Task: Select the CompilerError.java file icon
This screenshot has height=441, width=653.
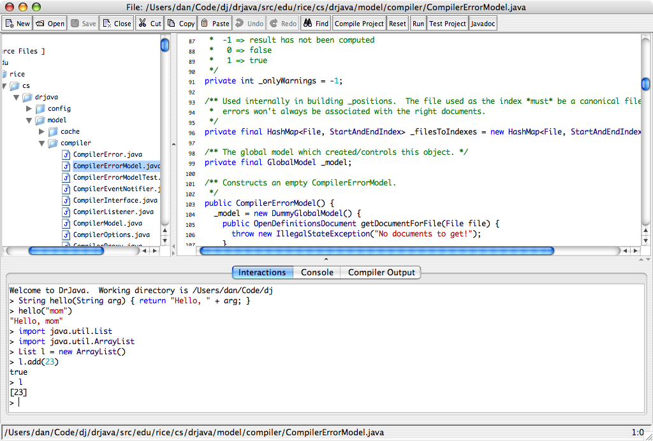Action: pyautogui.click(x=66, y=154)
